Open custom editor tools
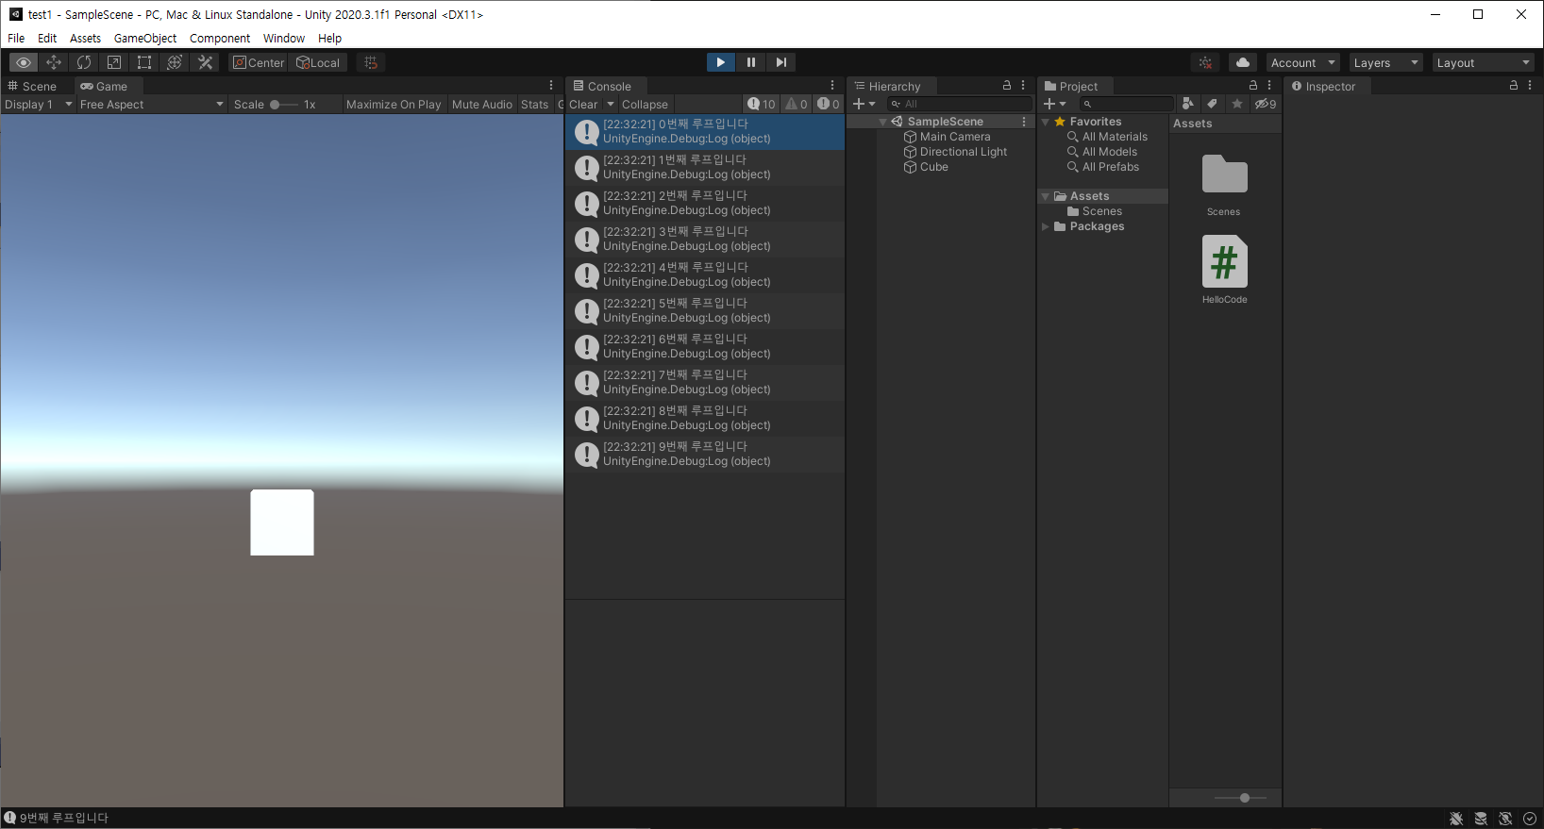Viewport: 1544px width, 829px height. tap(205, 62)
